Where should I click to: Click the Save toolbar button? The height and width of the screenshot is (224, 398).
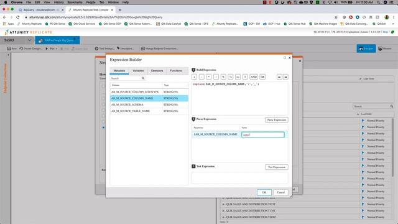pyautogui.click(x=12, y=49)
